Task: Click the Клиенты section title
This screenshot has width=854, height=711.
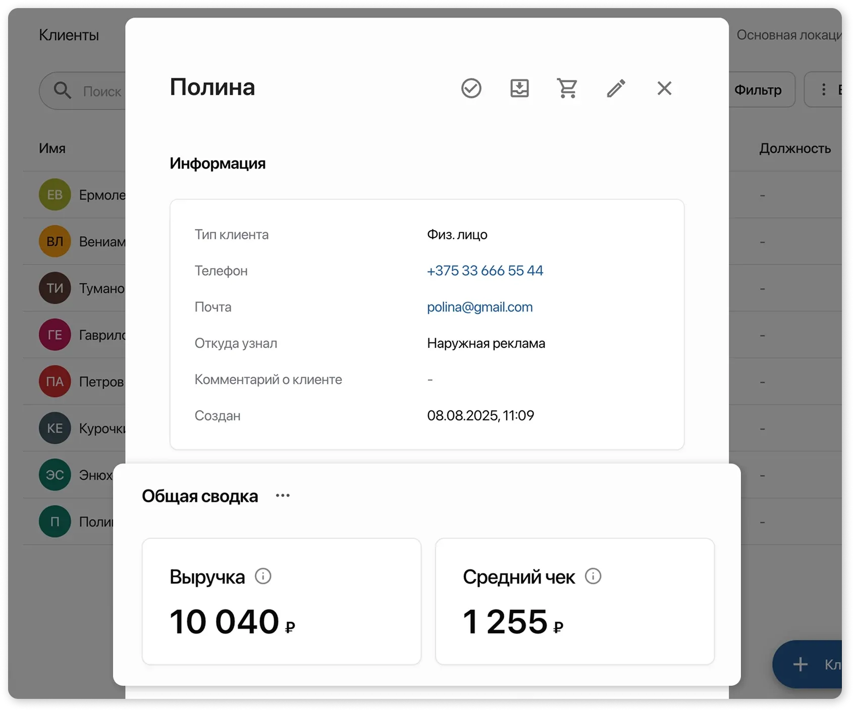Action: click(x=69, y=35)
